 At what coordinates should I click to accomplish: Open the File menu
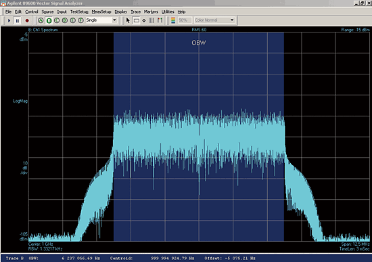8,12
